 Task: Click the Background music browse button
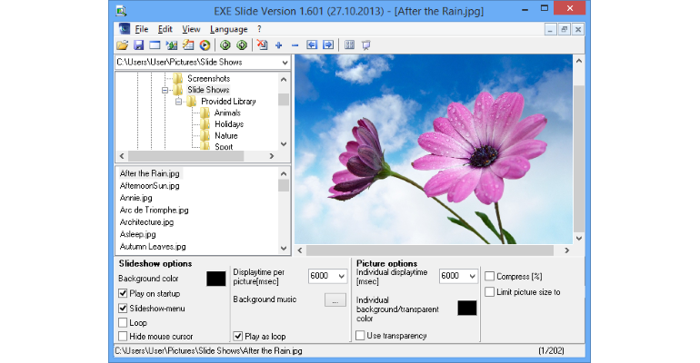click(x=335, y=300)
